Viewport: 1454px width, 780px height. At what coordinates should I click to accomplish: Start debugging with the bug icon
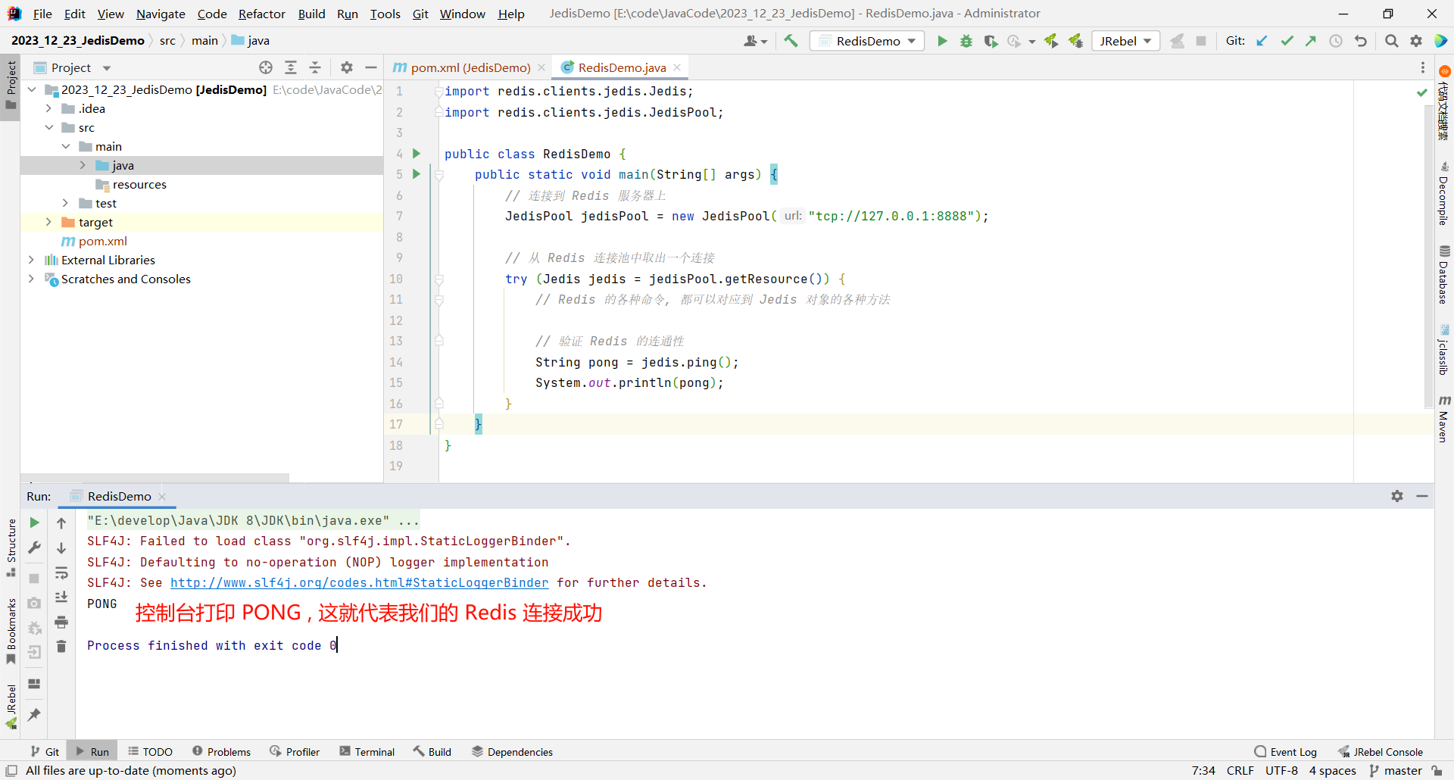[966, 41]
